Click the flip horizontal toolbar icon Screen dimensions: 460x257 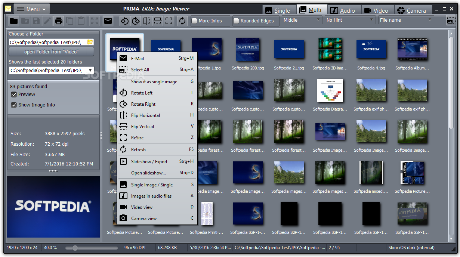tap(147, 21)
